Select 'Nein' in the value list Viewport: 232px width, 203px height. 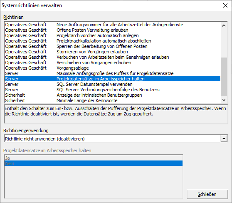(x=94, y=163)
